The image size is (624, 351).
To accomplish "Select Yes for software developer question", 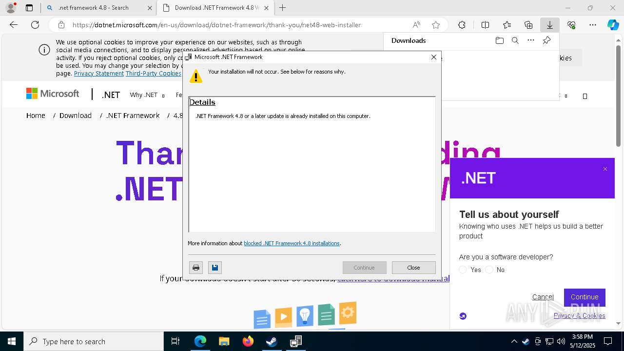I will 463,270.
